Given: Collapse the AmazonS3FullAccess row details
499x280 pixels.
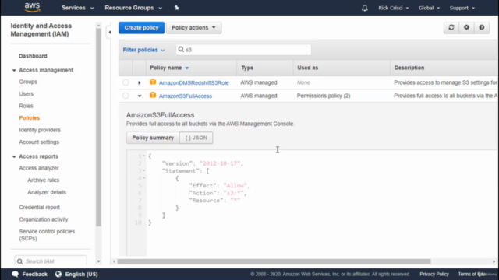Looking at the screenshot, I should pyautogui.click(x=140, y=96).
